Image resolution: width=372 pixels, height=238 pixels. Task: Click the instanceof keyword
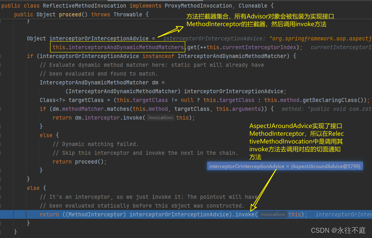tap(158, 56)
